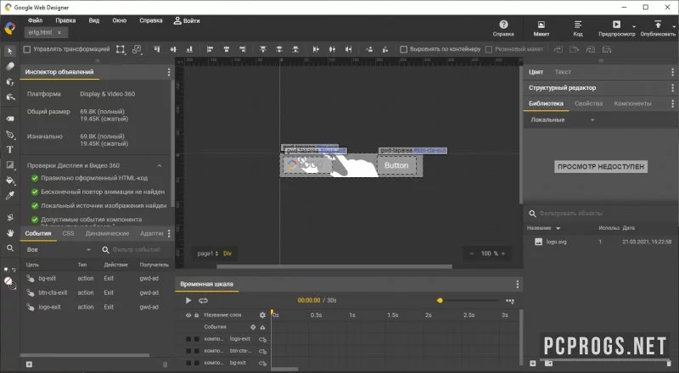Image resolution: width=679 pixels, height=373 pixels.
Task: Click the fill color swatch tool
Action: 8,281
